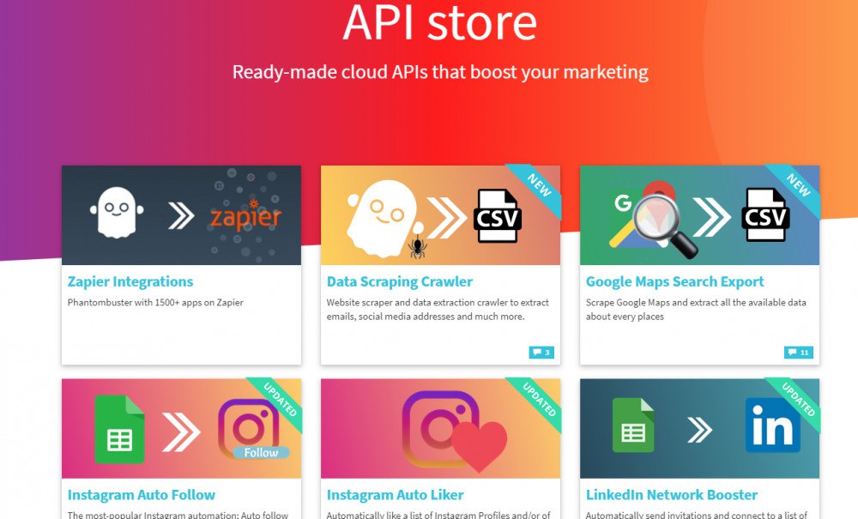
Task: Click the CSV icon on Google Maps Search Export
Action: [765, 215]
